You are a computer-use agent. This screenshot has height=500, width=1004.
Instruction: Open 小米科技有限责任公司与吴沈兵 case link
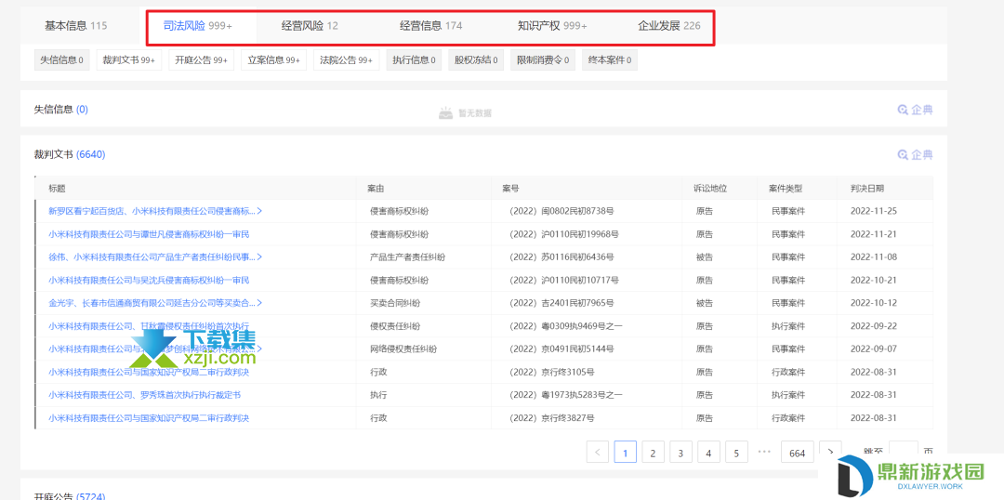(x=149, y=280)
